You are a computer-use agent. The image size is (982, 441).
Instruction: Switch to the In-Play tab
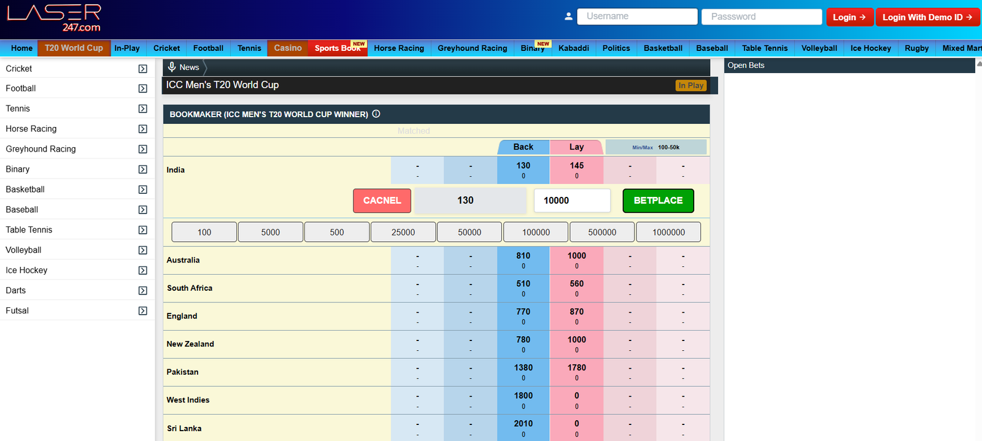point(127,48)
